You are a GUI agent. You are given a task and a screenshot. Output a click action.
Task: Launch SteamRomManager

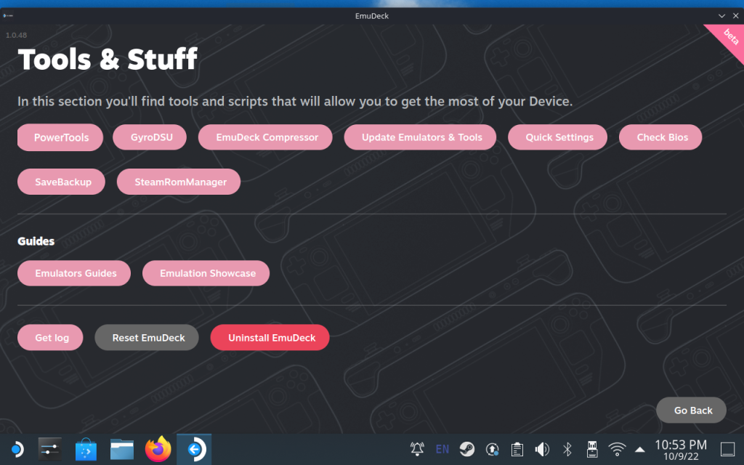click(x=179, y=182)
